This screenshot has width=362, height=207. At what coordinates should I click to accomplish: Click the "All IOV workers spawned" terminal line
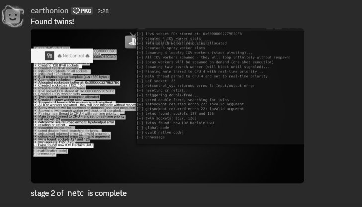coord(214,57)
